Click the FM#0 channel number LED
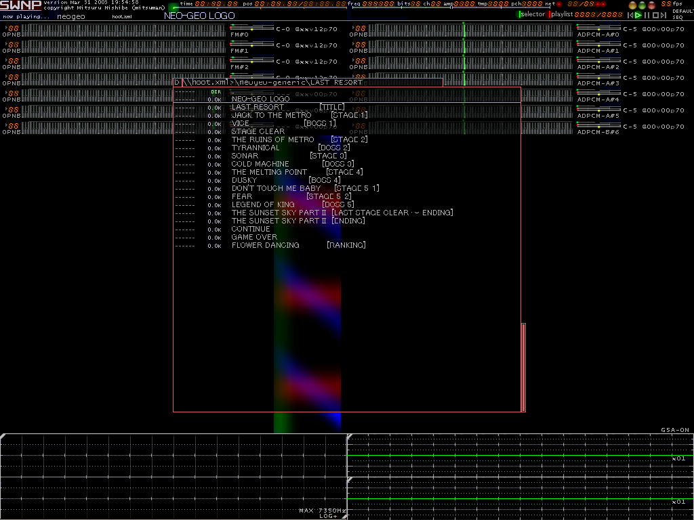Screen dimensions: 694x520 coord(14,28)
